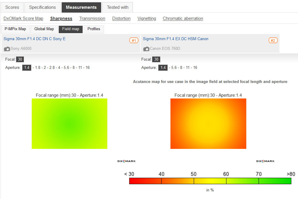Click the orange 40–50 segment of the color scale
Screen dimensions: 298x199
click(178, 181)
